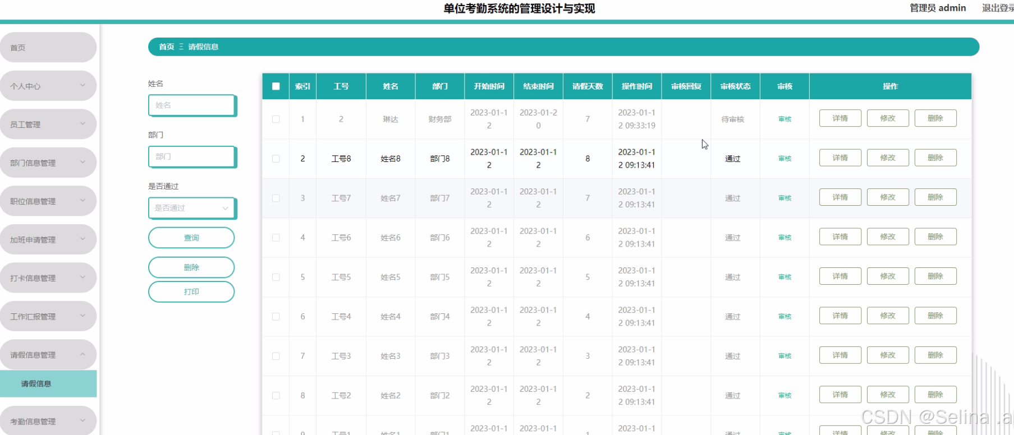Viewport: 1014px width, 435px height.
Task: Log out via 退出登录
Action: point(998,8)
